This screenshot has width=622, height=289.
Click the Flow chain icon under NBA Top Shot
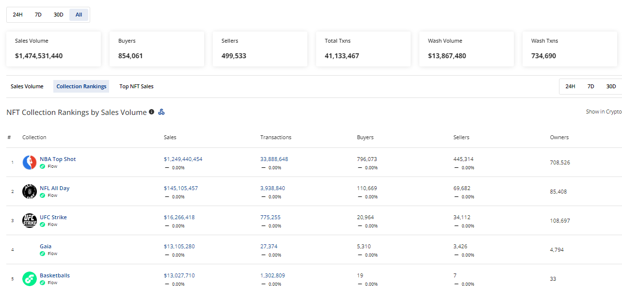pos(43,166)
